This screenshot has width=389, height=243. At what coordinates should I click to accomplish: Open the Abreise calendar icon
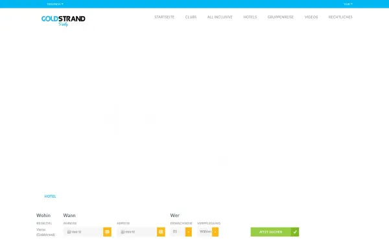(161, 232)
